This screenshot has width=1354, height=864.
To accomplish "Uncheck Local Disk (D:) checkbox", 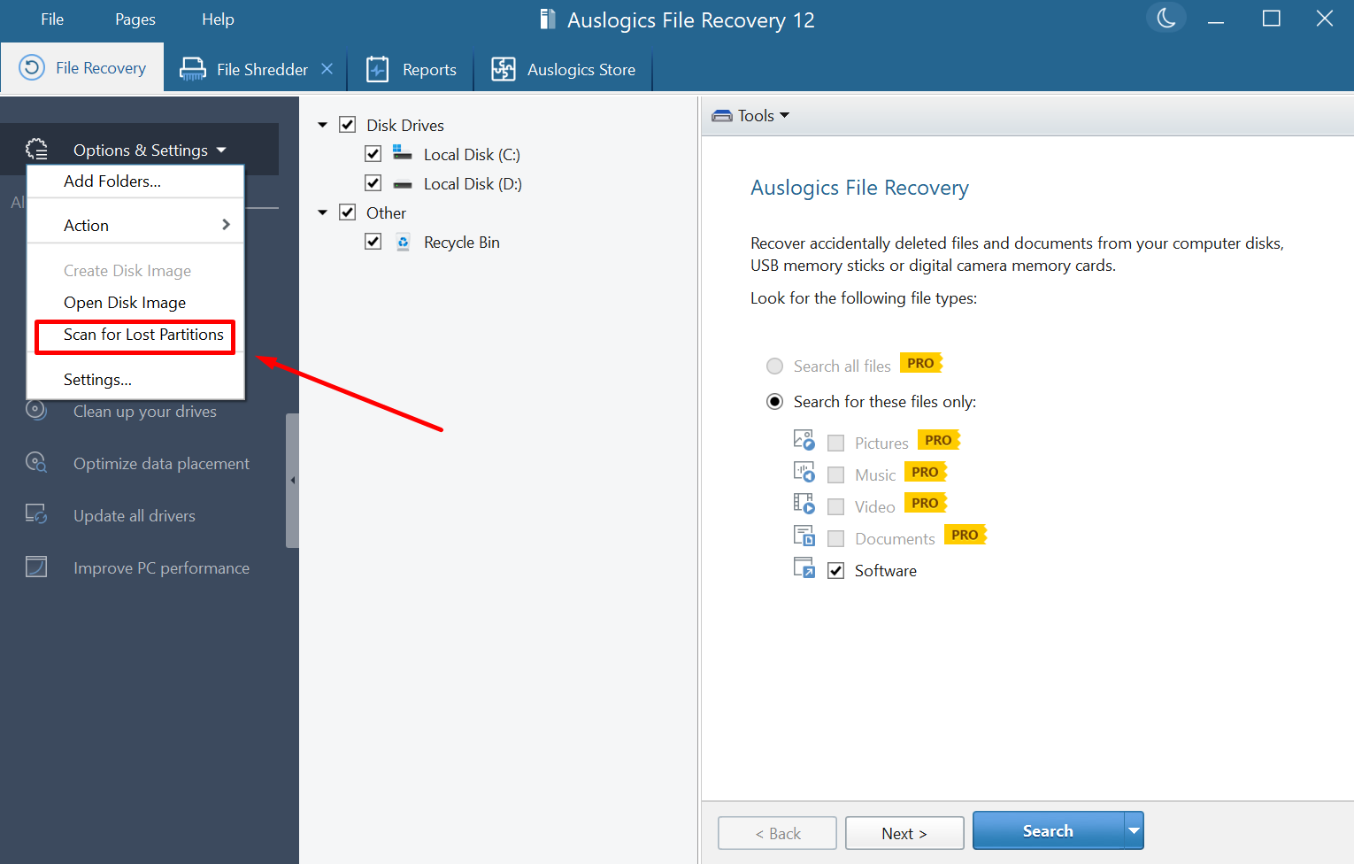I will (373, 183).
